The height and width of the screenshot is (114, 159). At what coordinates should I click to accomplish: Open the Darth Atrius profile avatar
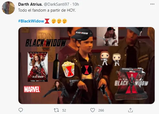click(x=8, y=8)
